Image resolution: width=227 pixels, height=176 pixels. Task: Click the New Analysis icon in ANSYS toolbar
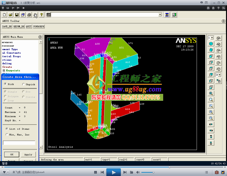coord(4,15)
